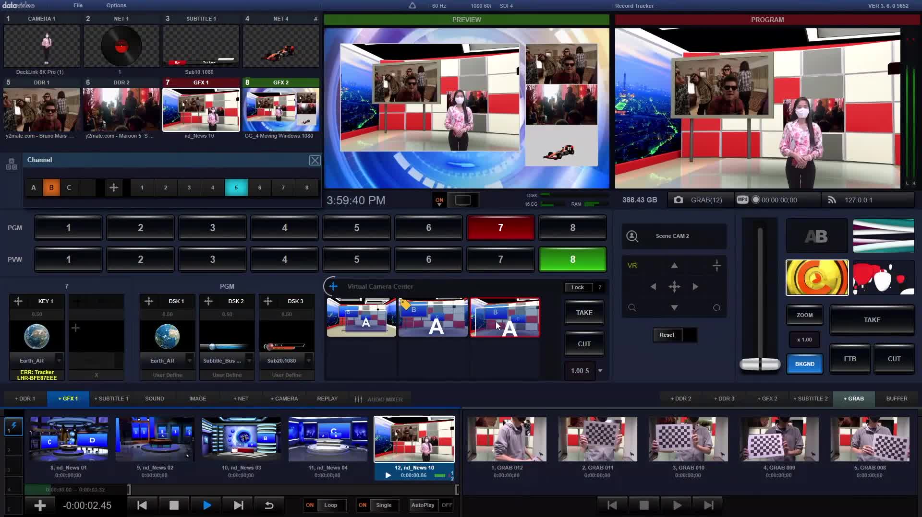Expand the Earth_AR dropdown under KEY 1

point(59,361)
